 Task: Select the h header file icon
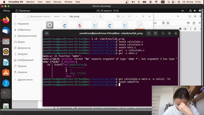[x=80, y=25]
